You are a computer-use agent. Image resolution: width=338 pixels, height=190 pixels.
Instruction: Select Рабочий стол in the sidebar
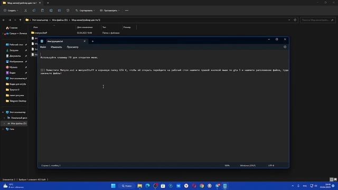pyautogui.click(x=16, y=44)
